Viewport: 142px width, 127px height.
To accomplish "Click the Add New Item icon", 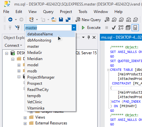I will click(x=43, y=19).
